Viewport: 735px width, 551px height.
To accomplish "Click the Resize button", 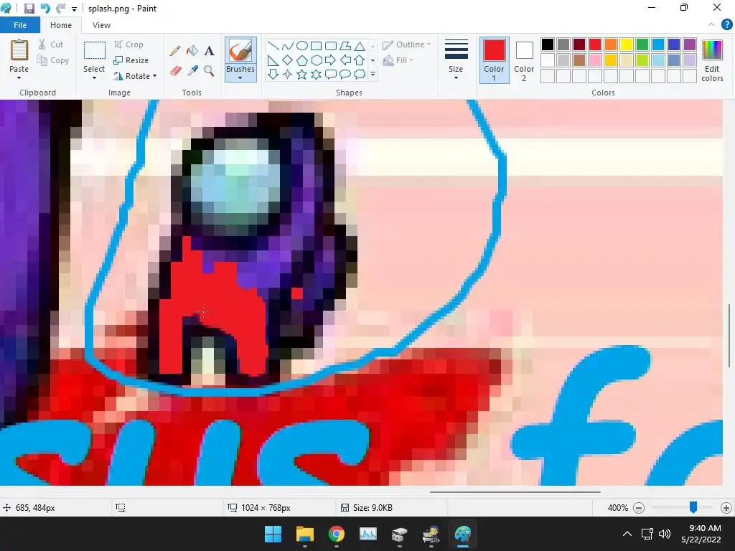I will pyautogui.click(x=131, y=60).
